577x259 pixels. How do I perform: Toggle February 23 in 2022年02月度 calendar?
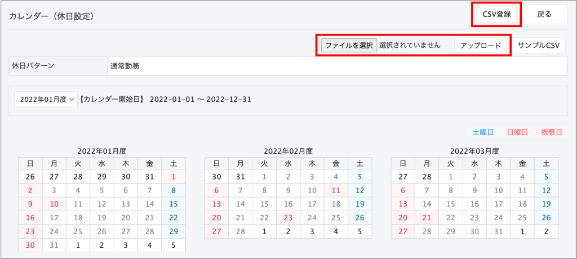288,217
